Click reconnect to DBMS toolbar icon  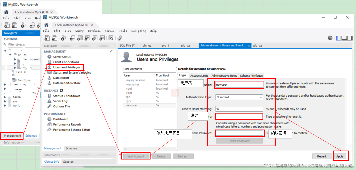click(120, 38)
